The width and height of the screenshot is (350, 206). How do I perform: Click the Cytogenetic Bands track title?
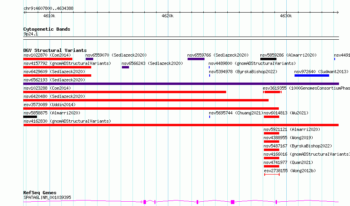pos(47,29)
